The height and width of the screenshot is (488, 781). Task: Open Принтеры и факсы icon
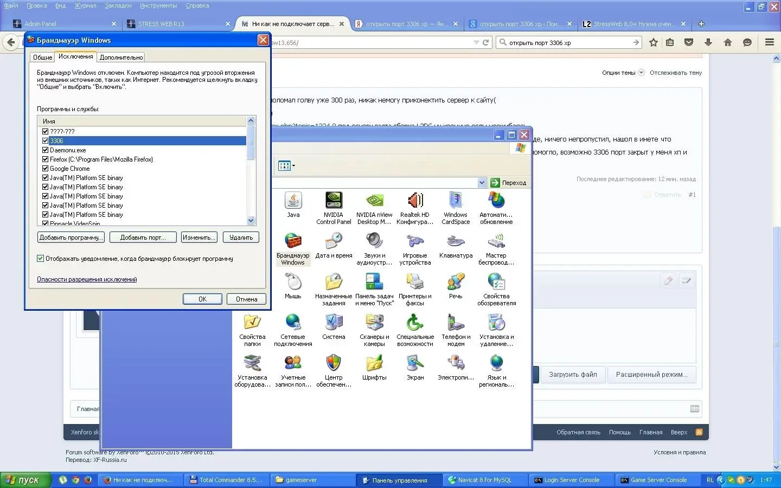[x=415, y=290]
